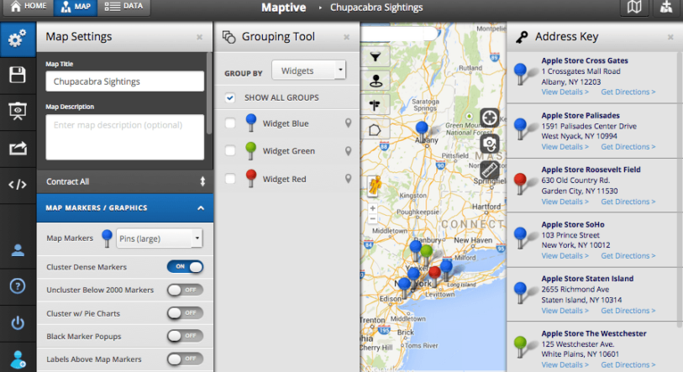Click the Widget Red location marker icon
683x372 pixels.
[348, 179]
